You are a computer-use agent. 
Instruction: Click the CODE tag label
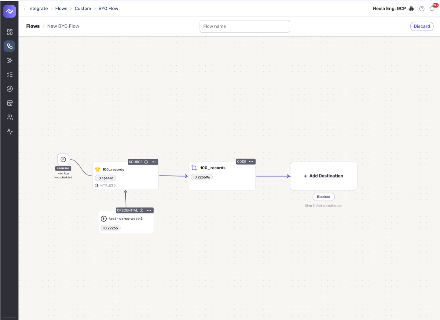(x=242, y=162)
